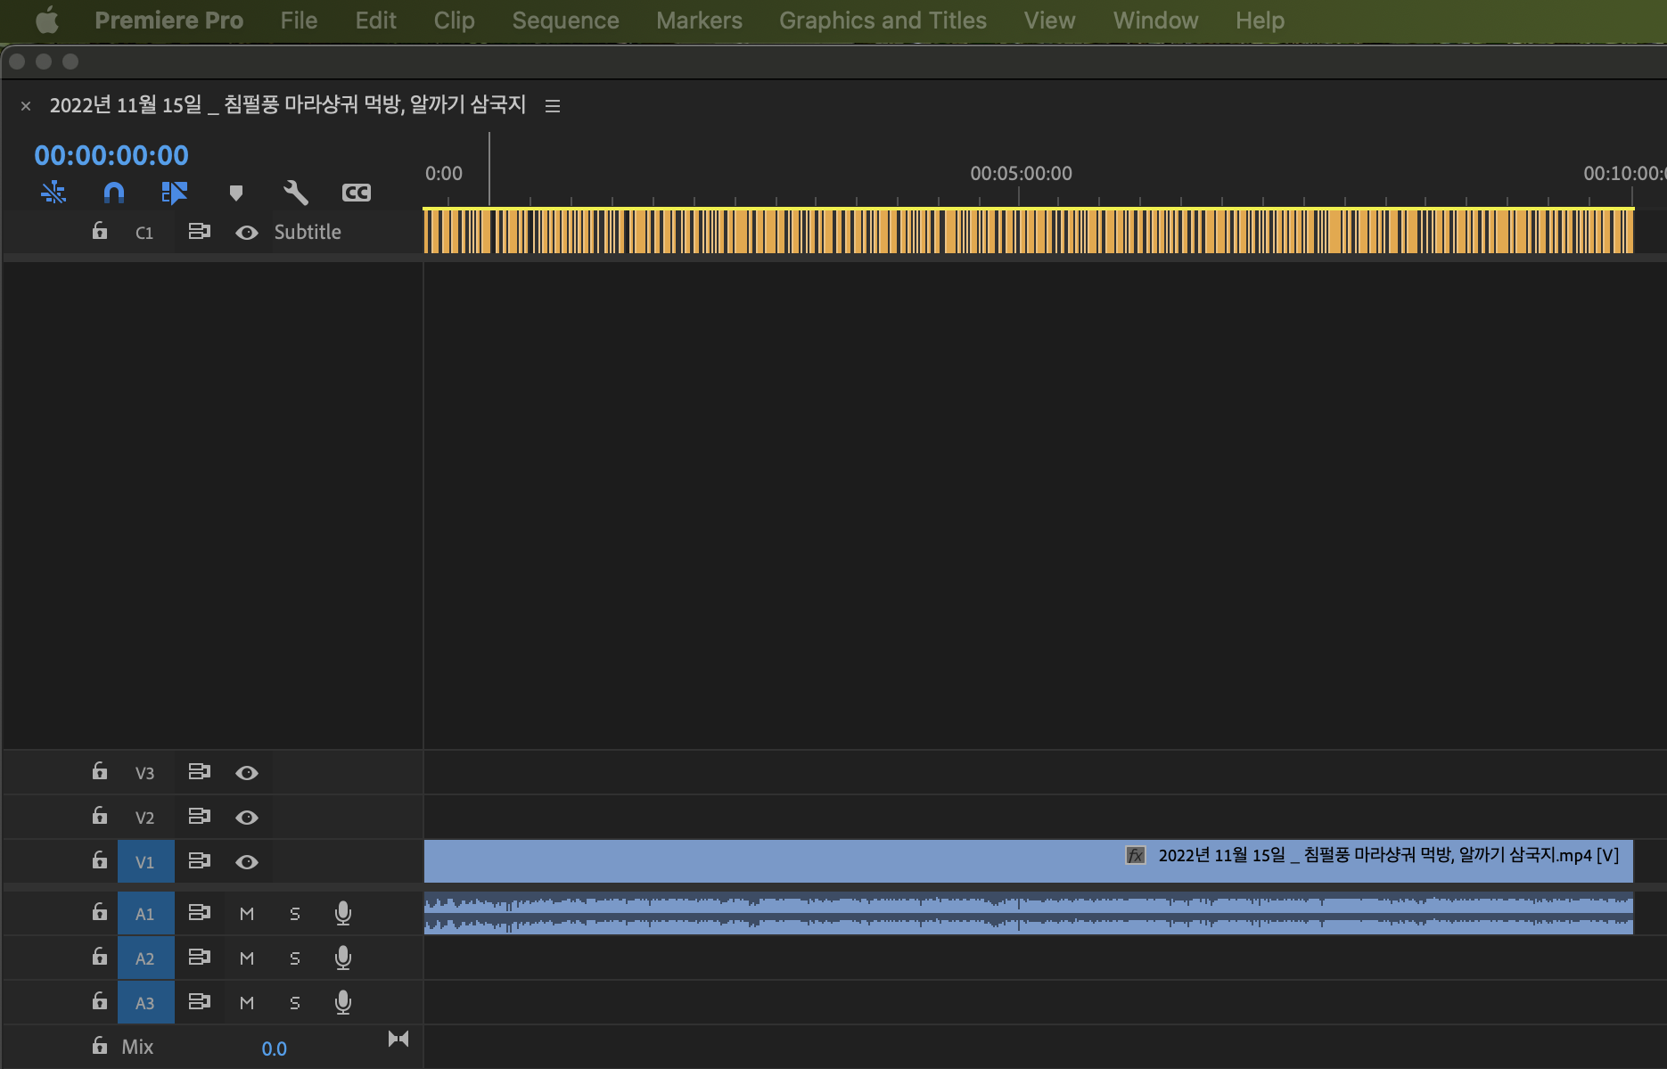Toggle Snap in Timeline magnet icon
Viewport: 1667px width, 1069px height.
coord(114,192)
